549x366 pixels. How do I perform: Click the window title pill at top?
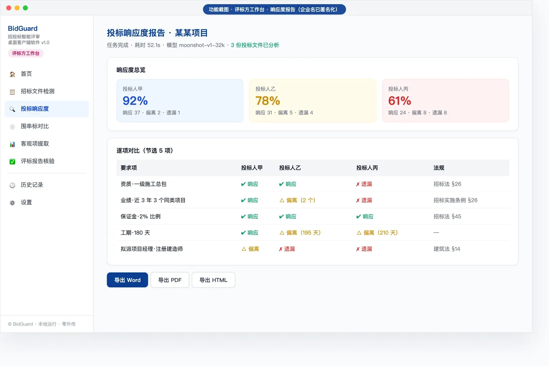(x=274, y=9)
